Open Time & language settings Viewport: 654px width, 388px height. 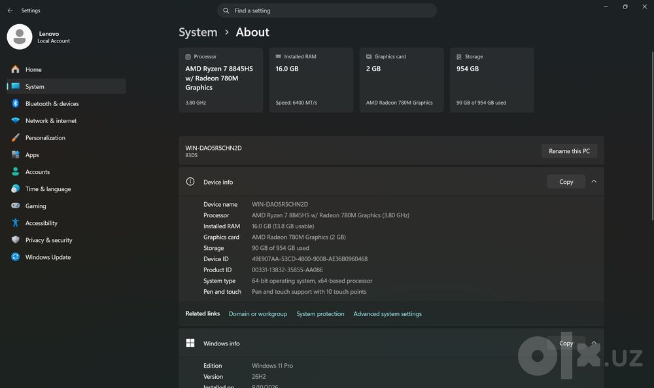point(66,188)
